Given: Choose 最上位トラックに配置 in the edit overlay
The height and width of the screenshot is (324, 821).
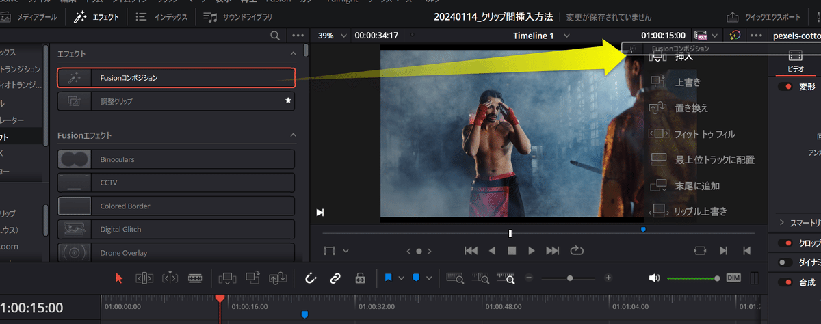Looking at the screenshot, I should pyautogui.click(x=714, y=159).
